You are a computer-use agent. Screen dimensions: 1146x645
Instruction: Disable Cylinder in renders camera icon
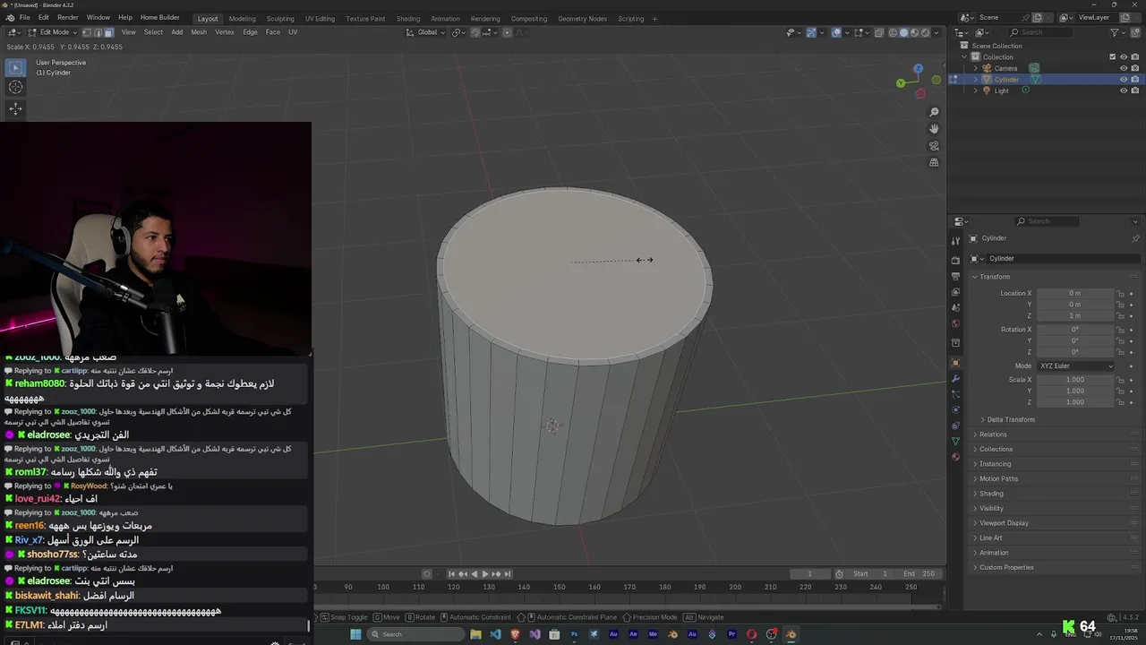[1135, 79]
